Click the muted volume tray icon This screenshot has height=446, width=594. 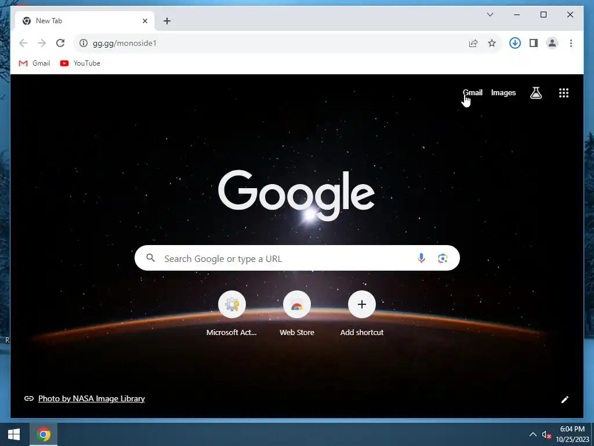(x=546, y=434)
